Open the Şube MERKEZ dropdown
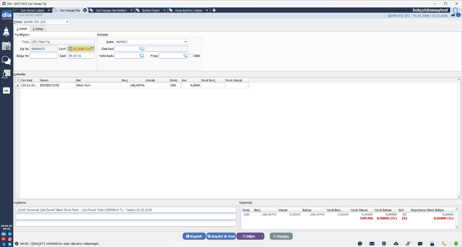This screenshot has height=247, width=462. point(186,42)
